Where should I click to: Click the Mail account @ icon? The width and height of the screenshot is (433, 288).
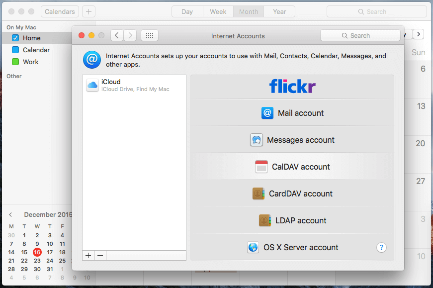(267, 113)
